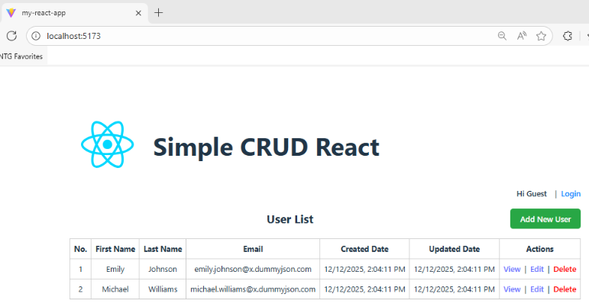This screenshot has width=589, height=307.
Task: Edit Emily Johnson's record
Action: point(537,269)
